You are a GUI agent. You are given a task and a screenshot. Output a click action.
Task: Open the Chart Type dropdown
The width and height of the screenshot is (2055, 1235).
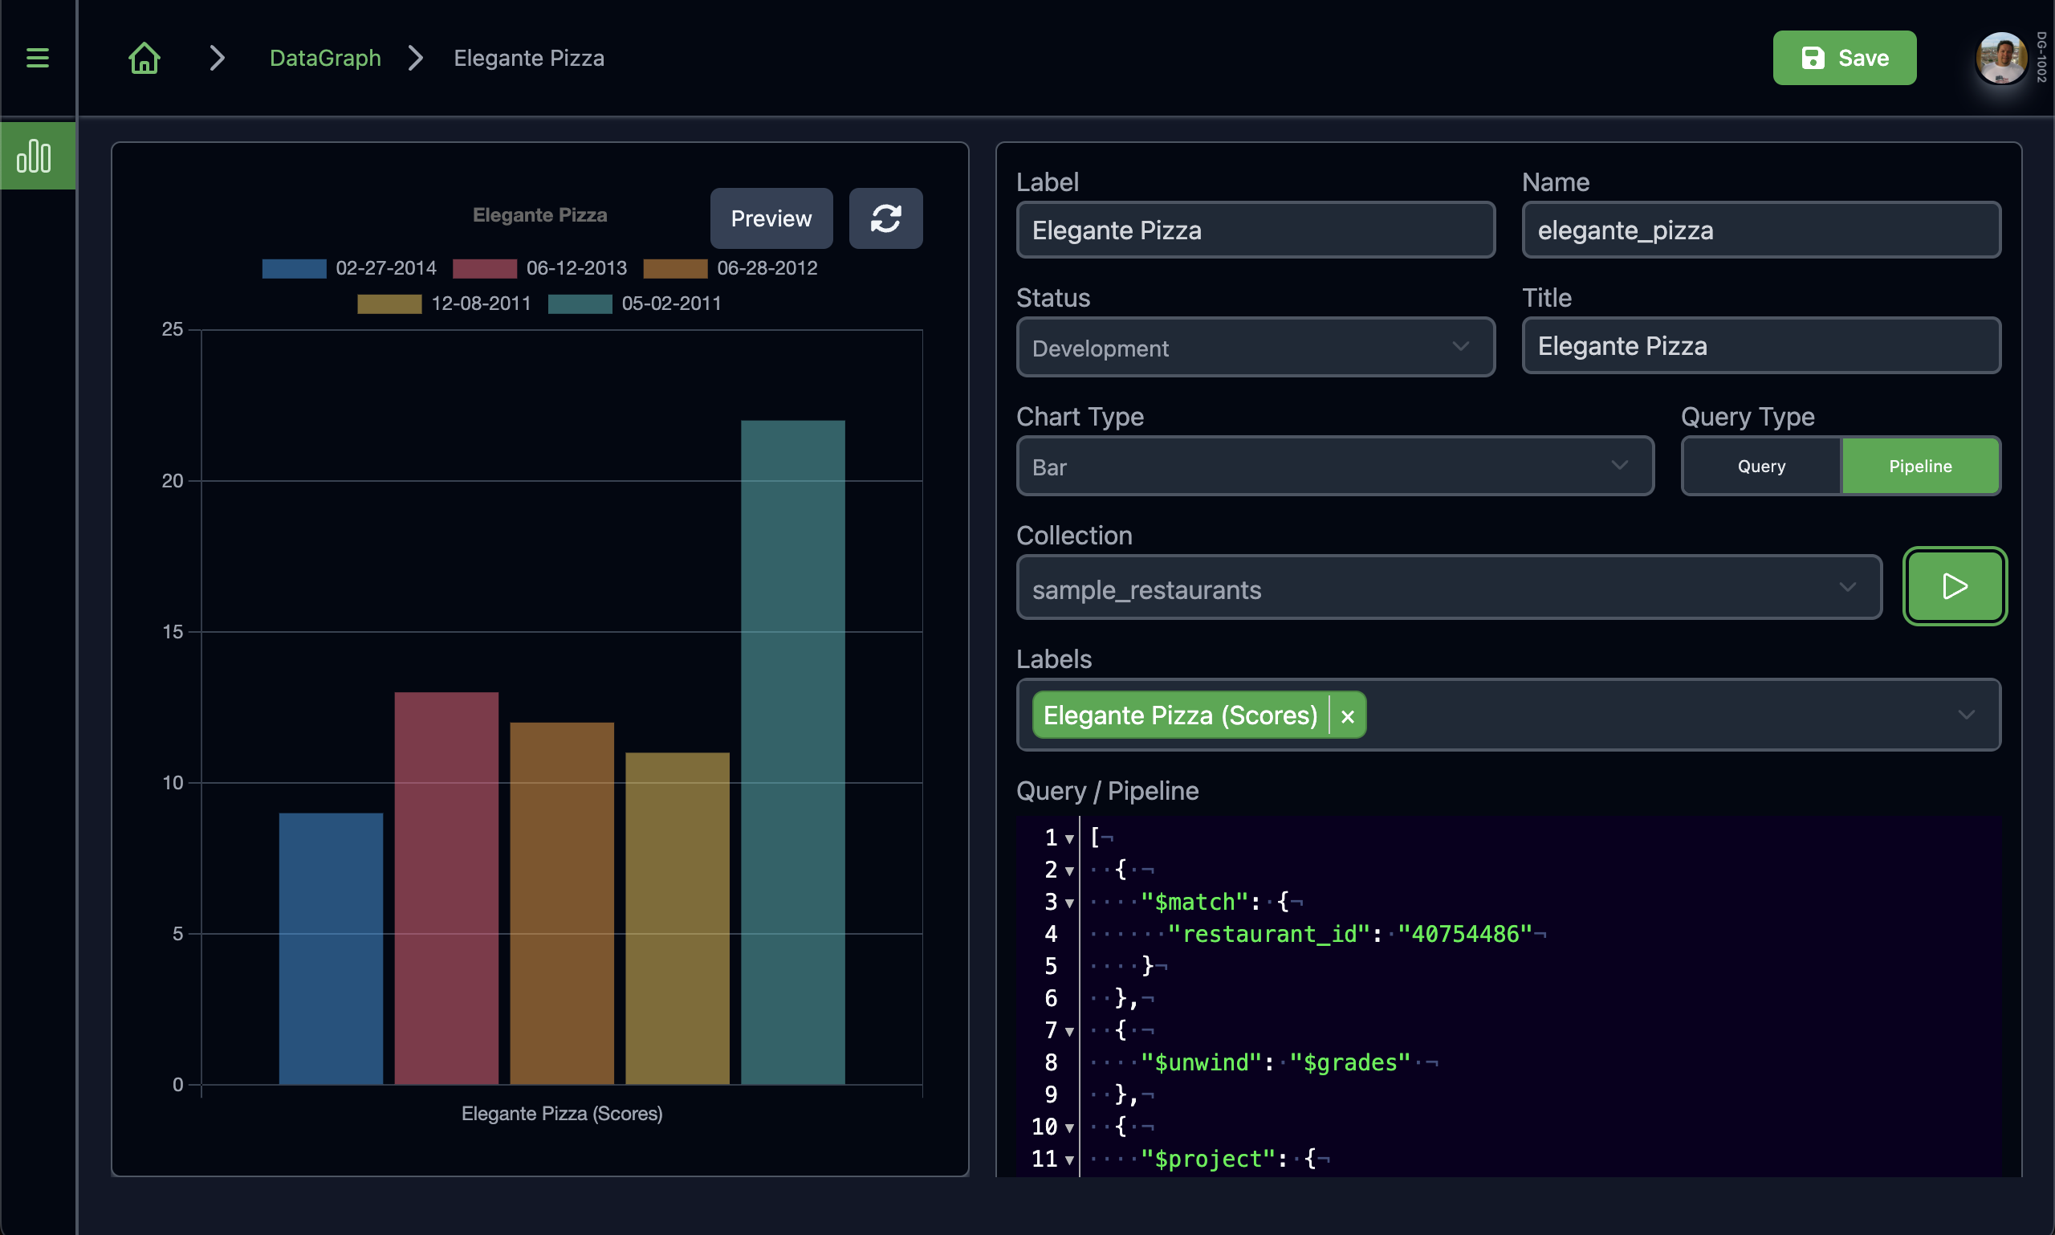pyautogui.click(x=1333, y=466)
